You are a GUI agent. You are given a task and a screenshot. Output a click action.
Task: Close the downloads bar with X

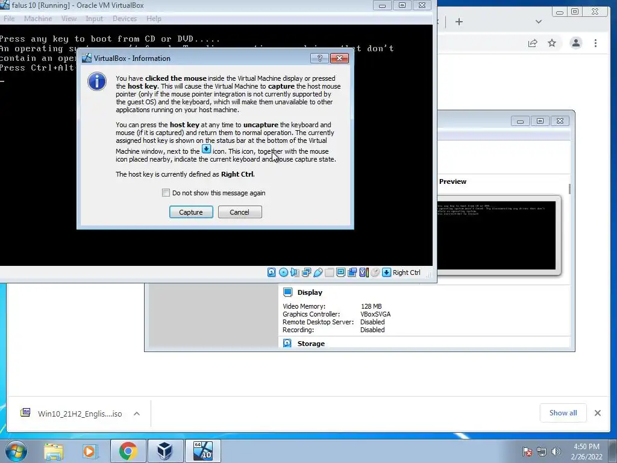point(597,412)
